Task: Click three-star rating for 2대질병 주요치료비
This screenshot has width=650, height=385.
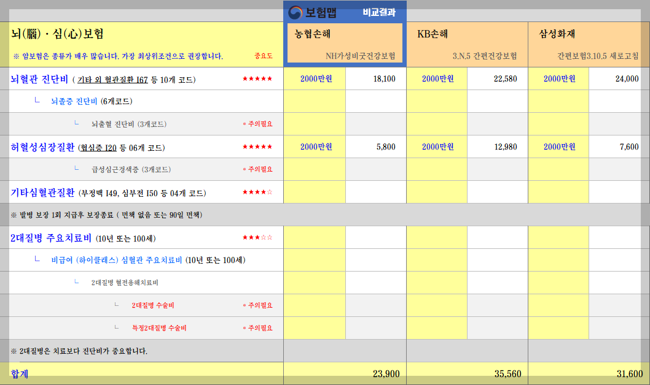Action: [257, 237]
